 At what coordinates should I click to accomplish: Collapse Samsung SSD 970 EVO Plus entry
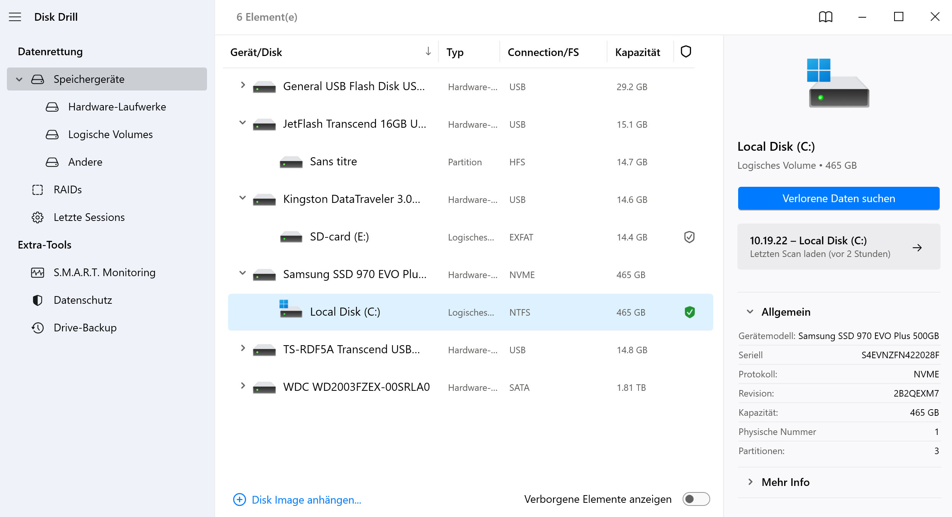(242, 273)
